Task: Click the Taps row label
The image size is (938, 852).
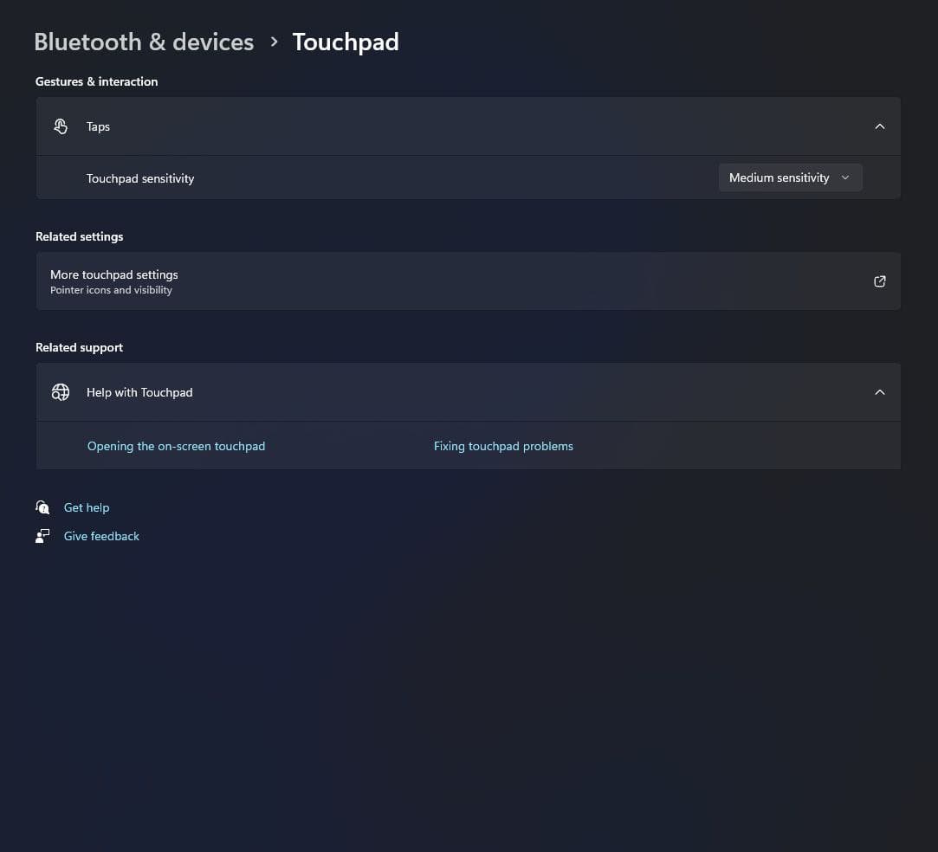Action: pyautogui.click(x=98, y=126)
